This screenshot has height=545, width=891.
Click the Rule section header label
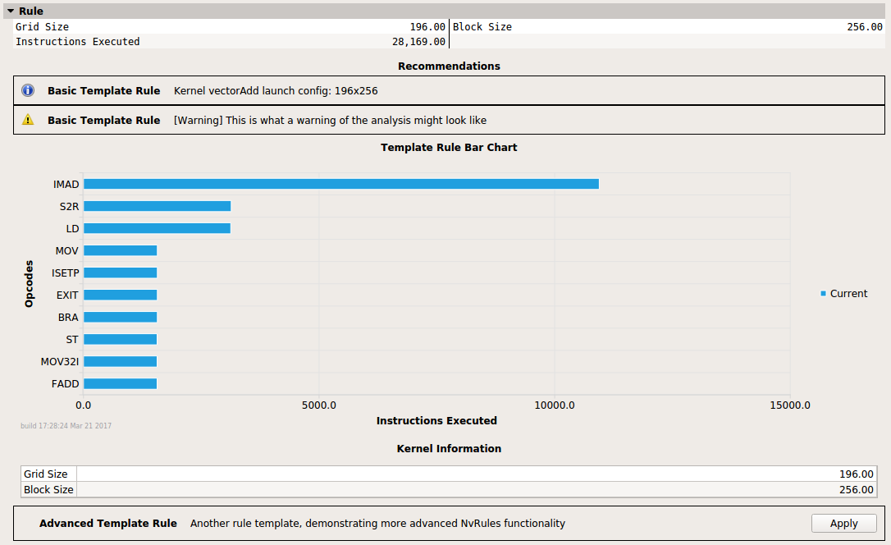[31, 11]
